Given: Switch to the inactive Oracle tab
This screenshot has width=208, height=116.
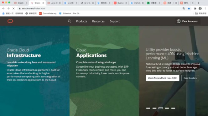Looking at the screenshot, I should click(x=21, y=3).
